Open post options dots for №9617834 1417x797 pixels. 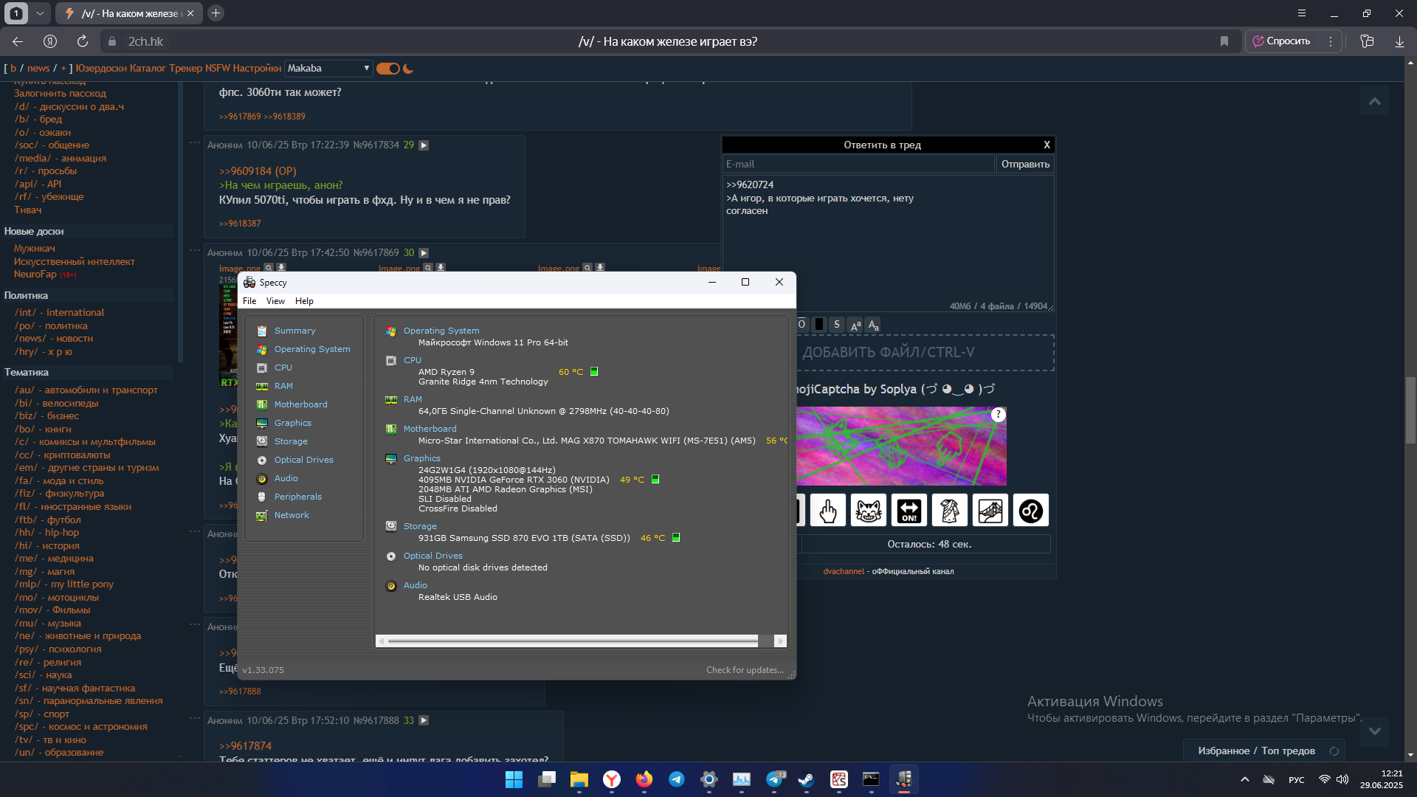tap(195, 142)
